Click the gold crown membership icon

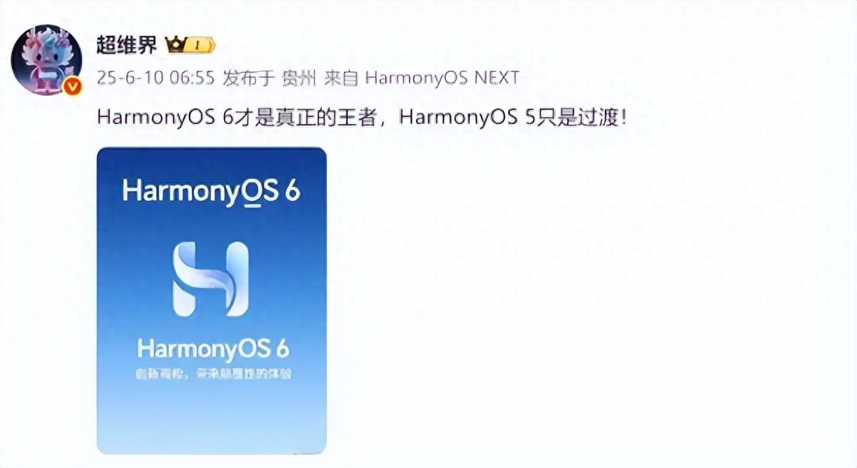tap(176, 46)
